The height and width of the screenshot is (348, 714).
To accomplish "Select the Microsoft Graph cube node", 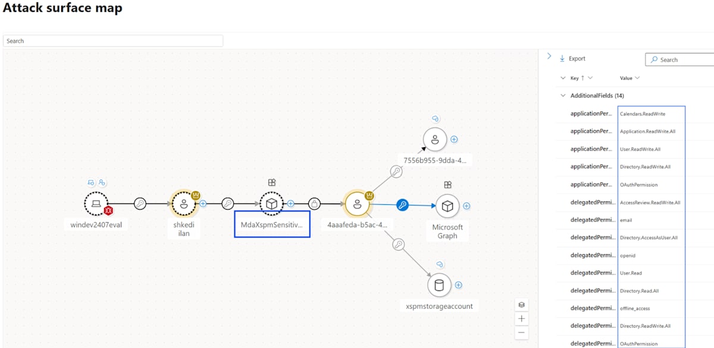I will tap(447, 206).
